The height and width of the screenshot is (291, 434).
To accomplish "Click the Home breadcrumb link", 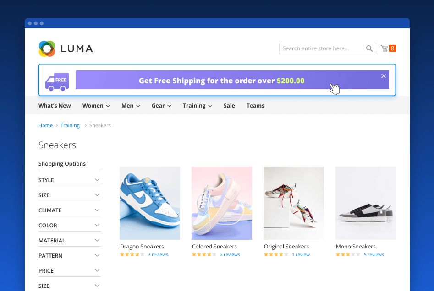I will 45,125.
